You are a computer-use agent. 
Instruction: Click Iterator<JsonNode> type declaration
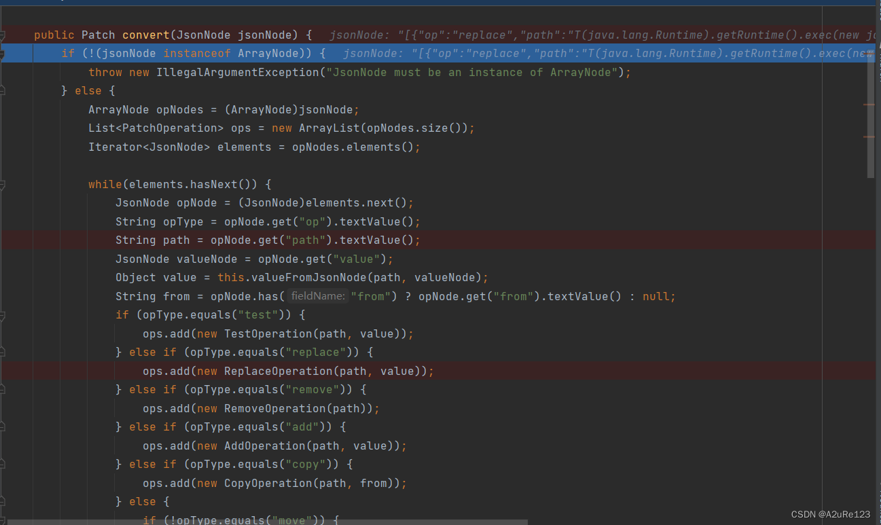(149, 147)
